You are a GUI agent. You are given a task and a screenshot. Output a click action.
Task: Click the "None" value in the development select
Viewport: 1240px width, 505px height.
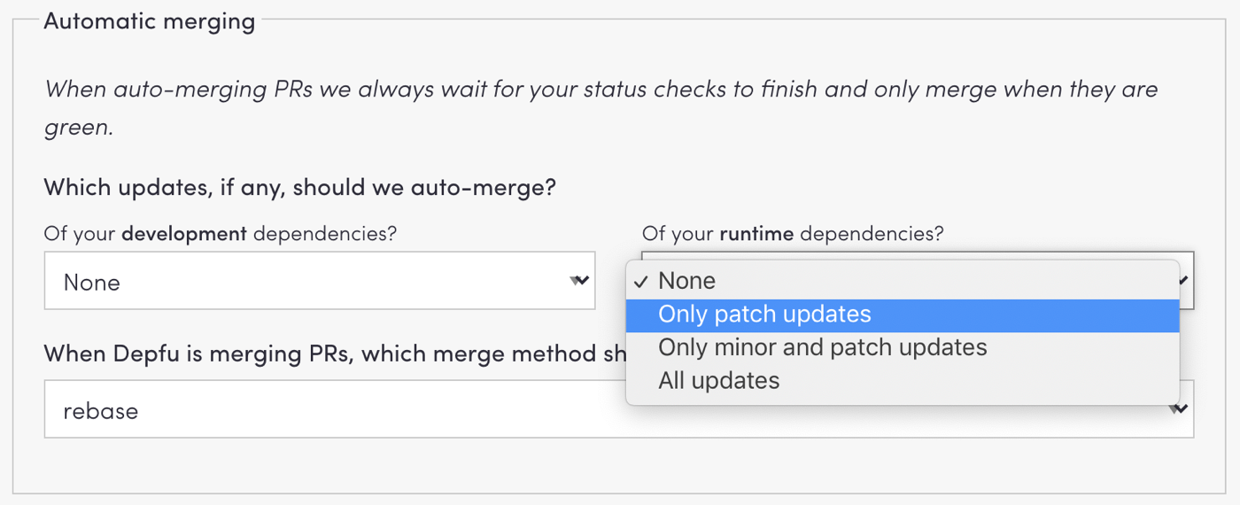point(91,283)
